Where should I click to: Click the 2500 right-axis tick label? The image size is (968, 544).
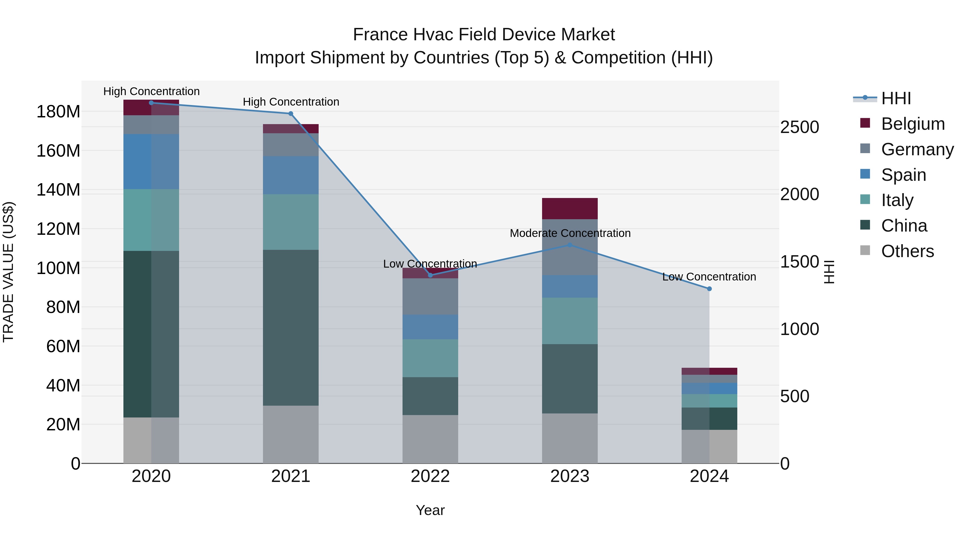coord(800,127)
